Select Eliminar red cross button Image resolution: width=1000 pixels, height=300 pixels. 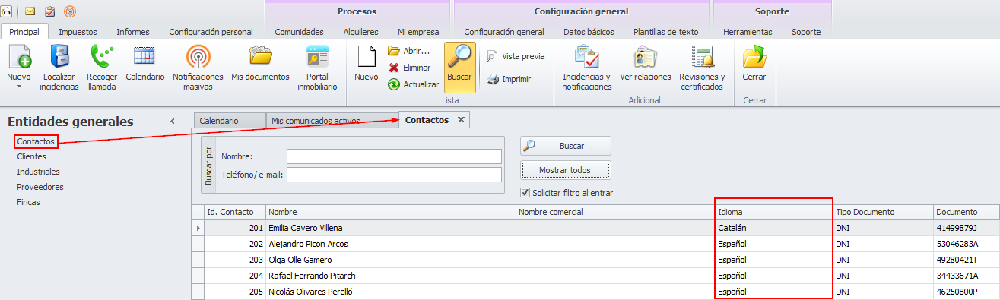point(409,68)
